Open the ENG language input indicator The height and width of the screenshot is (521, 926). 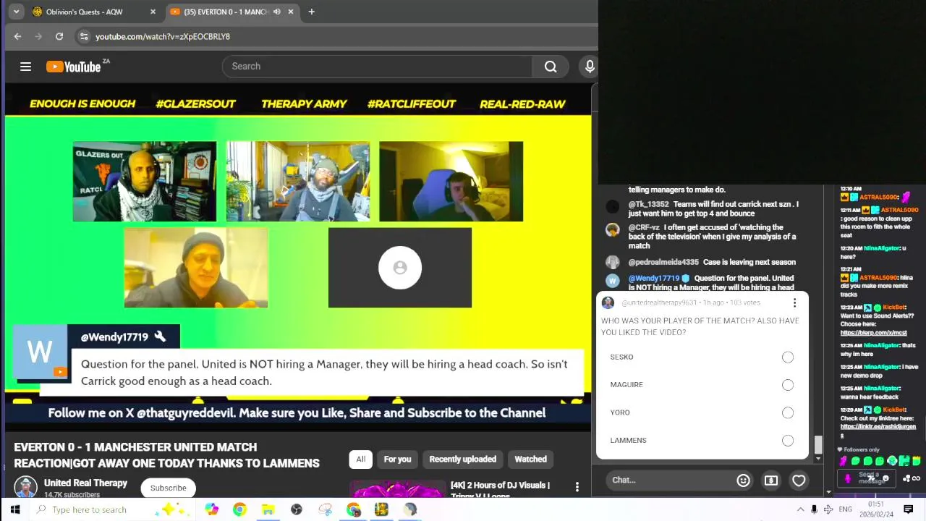pyautogui.click(x=845, y=509)
